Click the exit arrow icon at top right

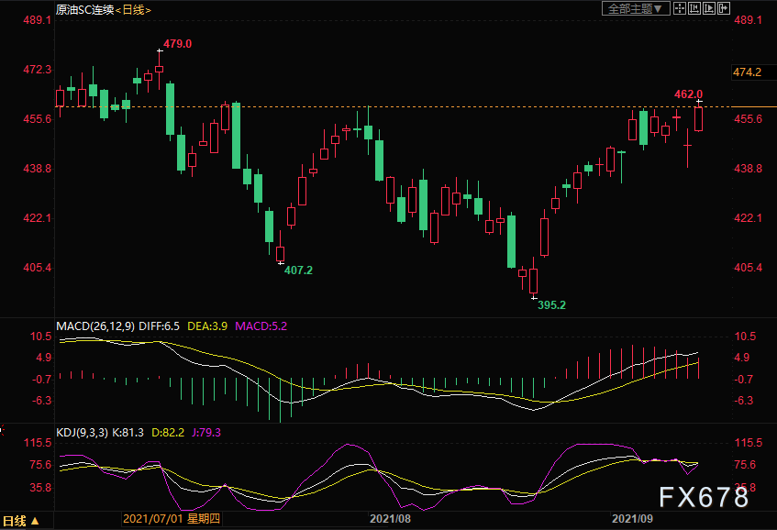point(725,8)
